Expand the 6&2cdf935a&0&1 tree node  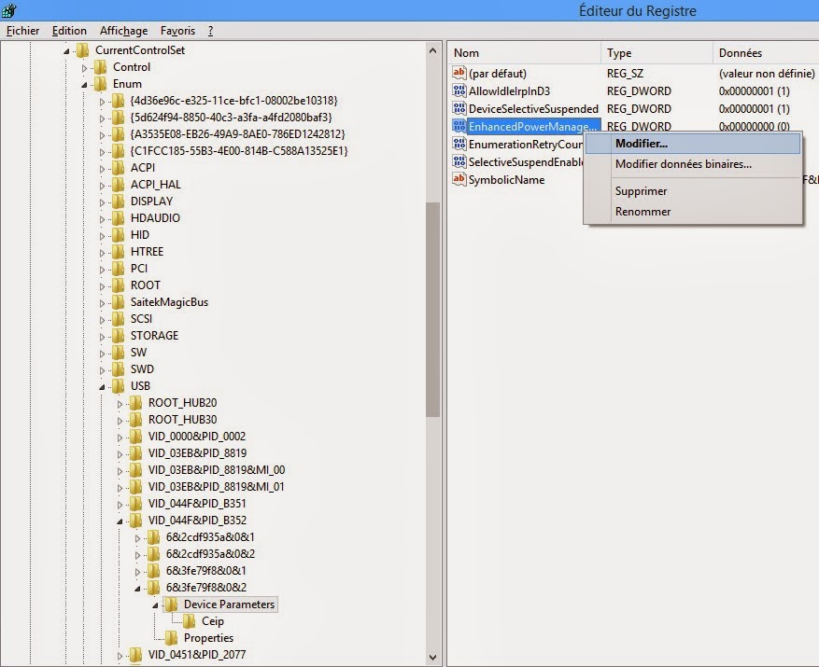137,538
